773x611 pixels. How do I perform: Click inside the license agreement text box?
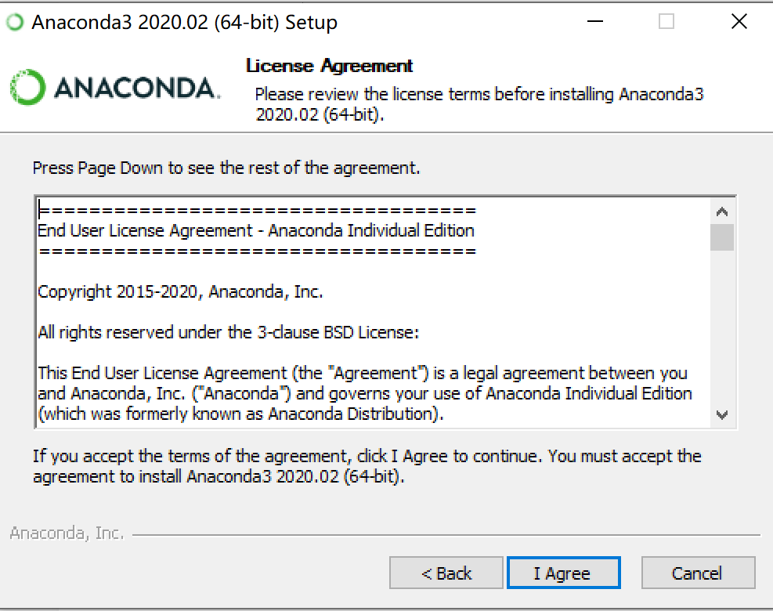374,312
